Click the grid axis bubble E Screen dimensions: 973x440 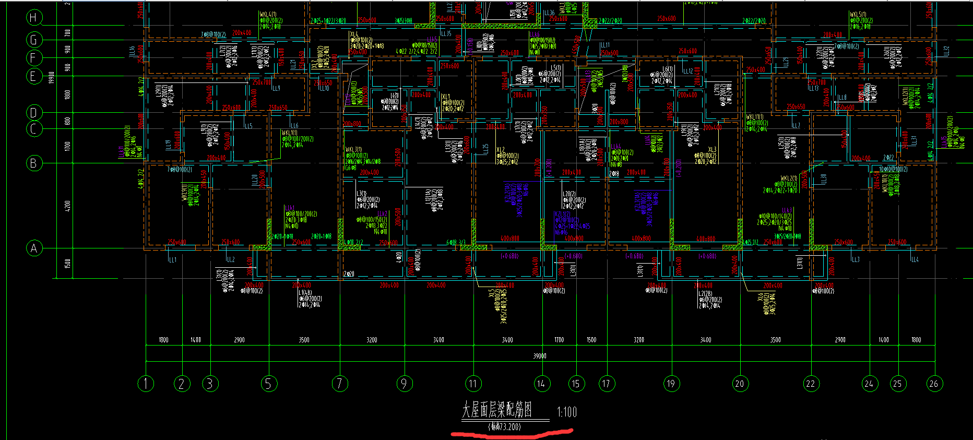(34, 76)
